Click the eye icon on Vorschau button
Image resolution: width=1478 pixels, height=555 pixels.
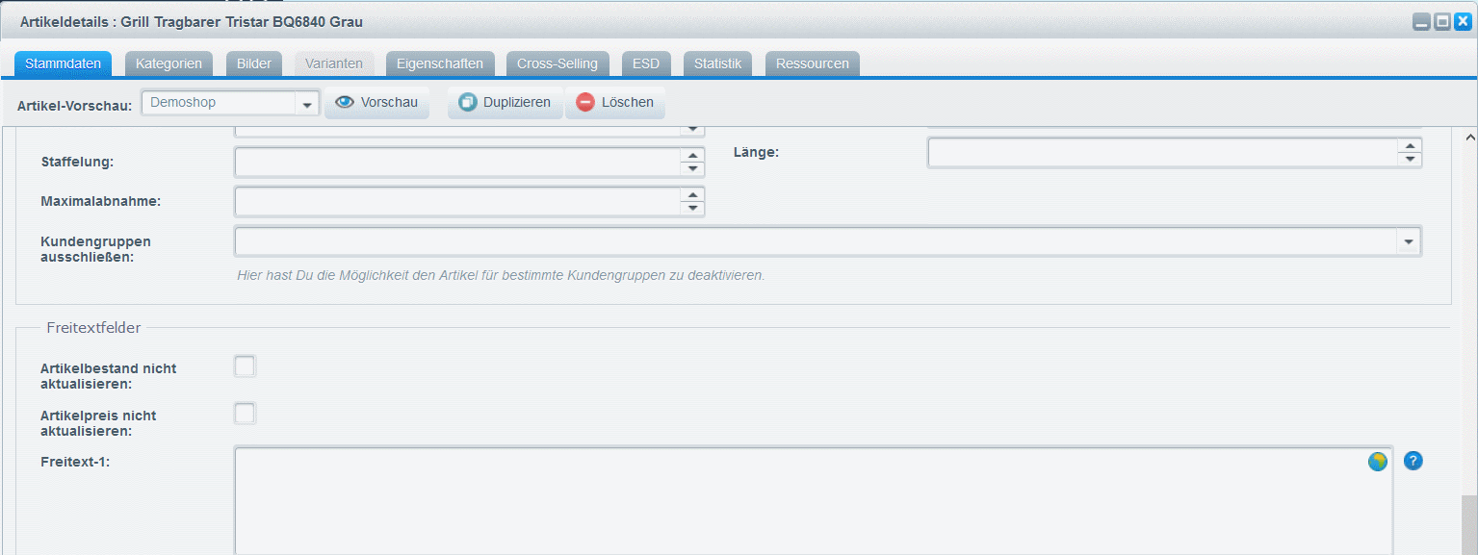click(x=345, y=102)
